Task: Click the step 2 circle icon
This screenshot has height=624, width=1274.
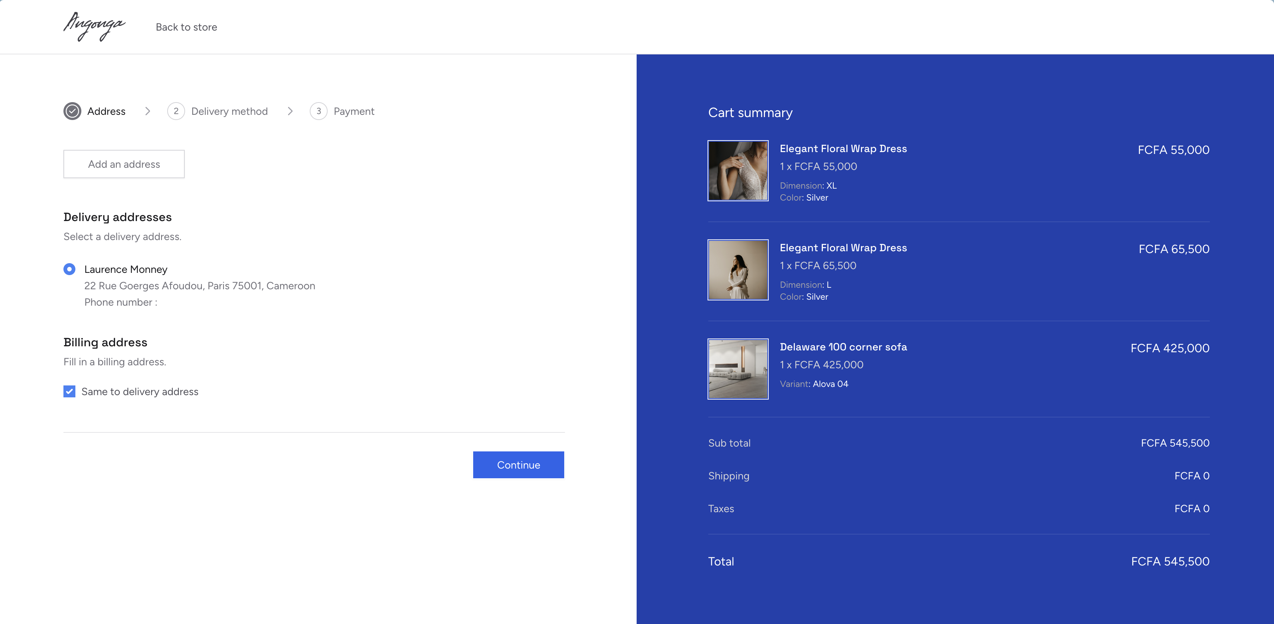Action: coord(175,111)
